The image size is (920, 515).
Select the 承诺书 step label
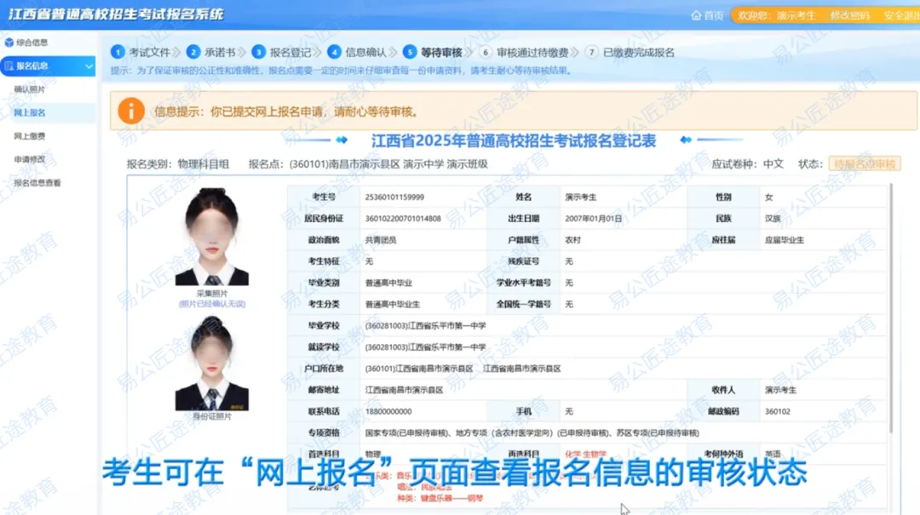tap(220, 52)
